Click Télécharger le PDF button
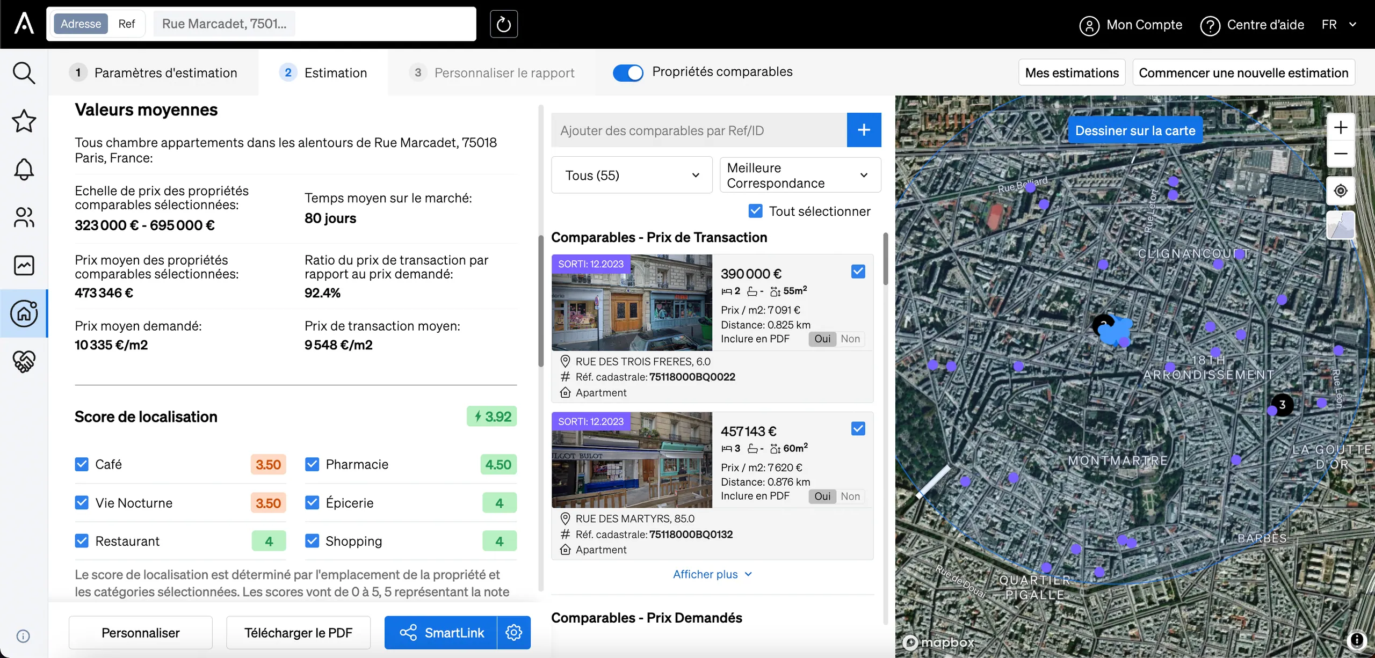This screenshot has height=658, width=1375. point(298,632)
